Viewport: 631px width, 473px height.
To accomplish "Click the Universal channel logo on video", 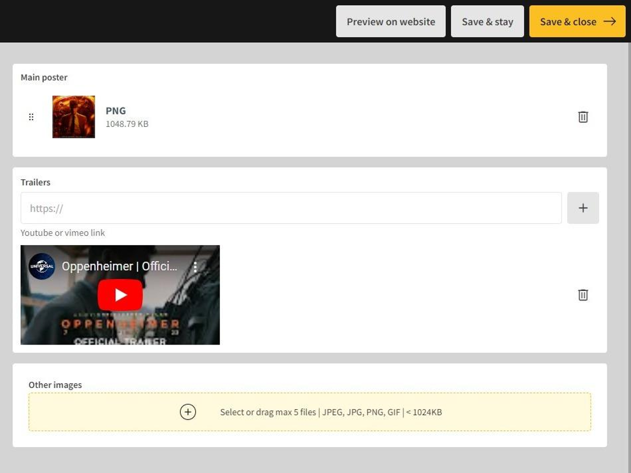I will [42, 266].
